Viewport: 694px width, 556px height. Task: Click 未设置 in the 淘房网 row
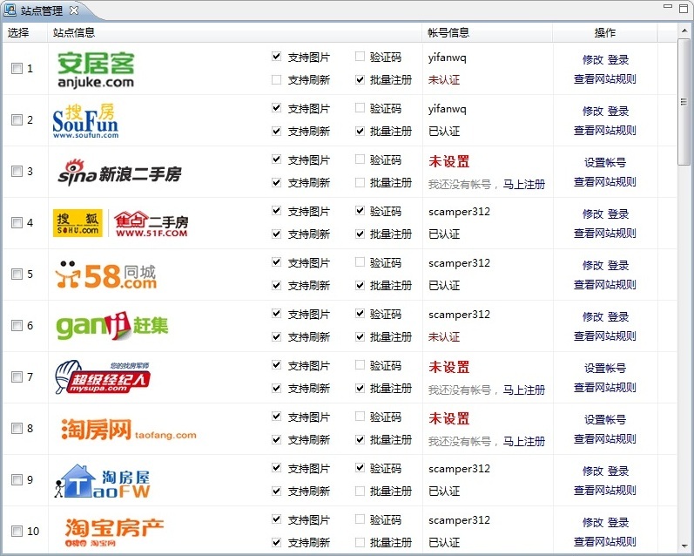[x=448, y=418]
